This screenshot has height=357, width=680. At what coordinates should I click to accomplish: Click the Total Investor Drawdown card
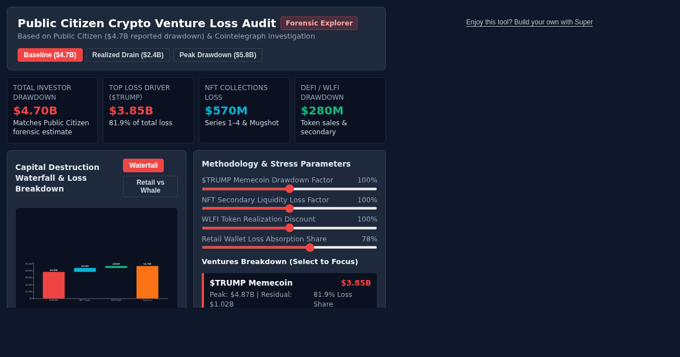coord(52,110)
